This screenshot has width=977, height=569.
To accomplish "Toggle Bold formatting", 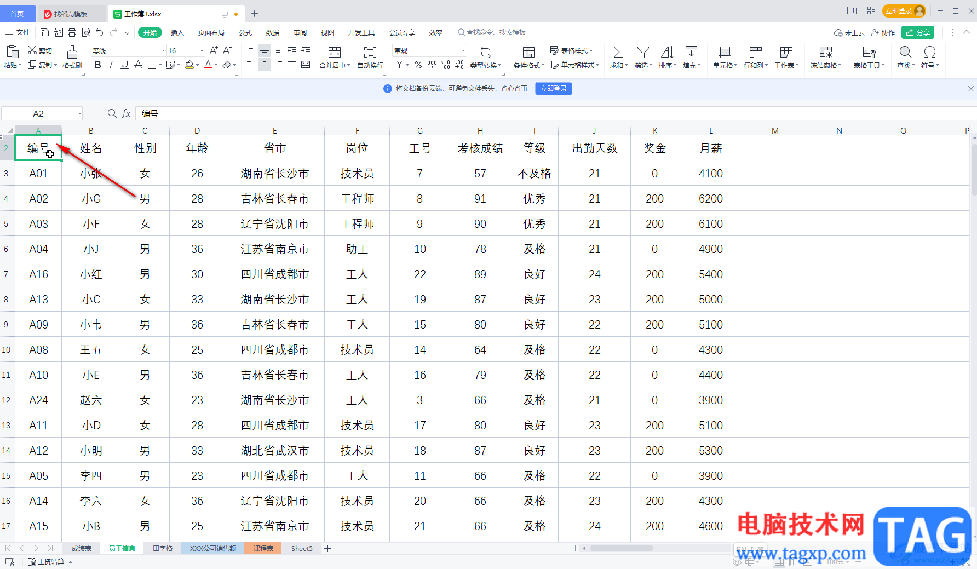I will pyautogui.click(x=97, y=65).
